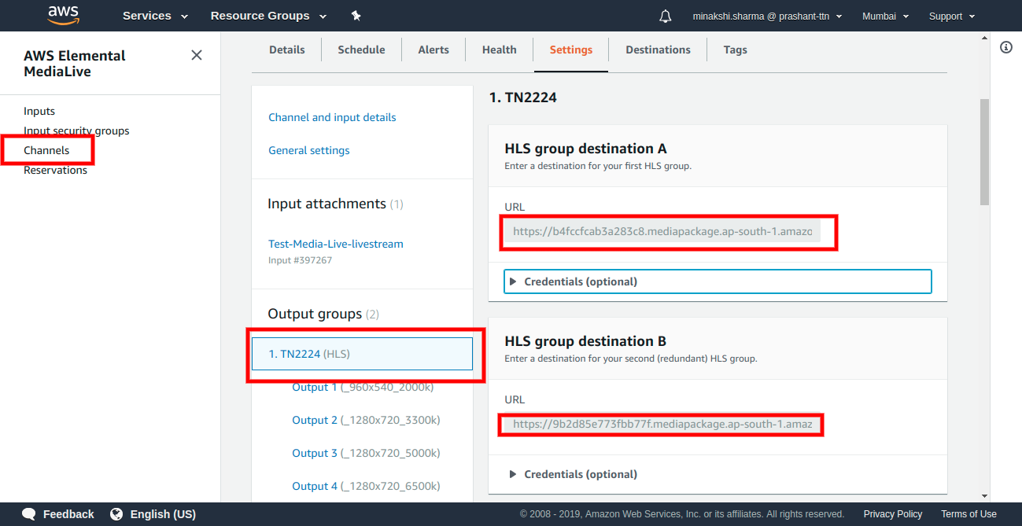Image resolution: width=1022 pixels, height=526 pixels.
Task: Select Test-Media-Live-livestream input attachment
Action: click(x=336, y=244)
